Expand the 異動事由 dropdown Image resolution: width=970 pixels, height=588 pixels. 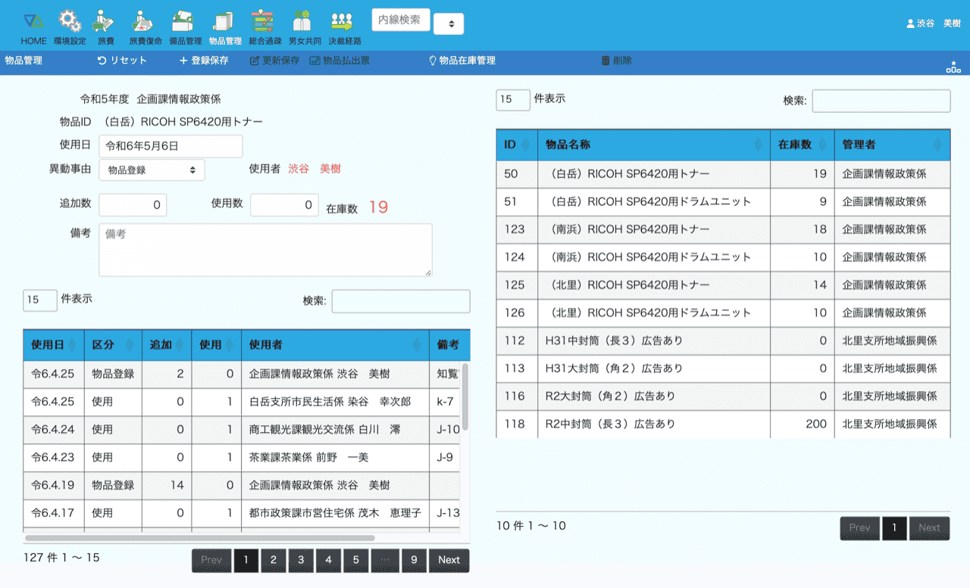(x=152, y=170)
